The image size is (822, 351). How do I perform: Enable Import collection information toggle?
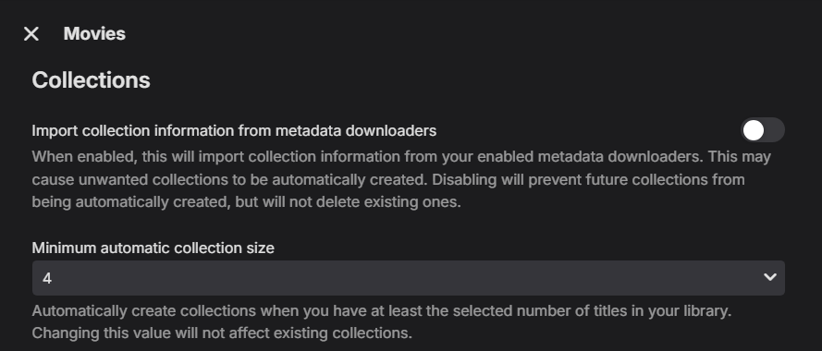point(763,130)
